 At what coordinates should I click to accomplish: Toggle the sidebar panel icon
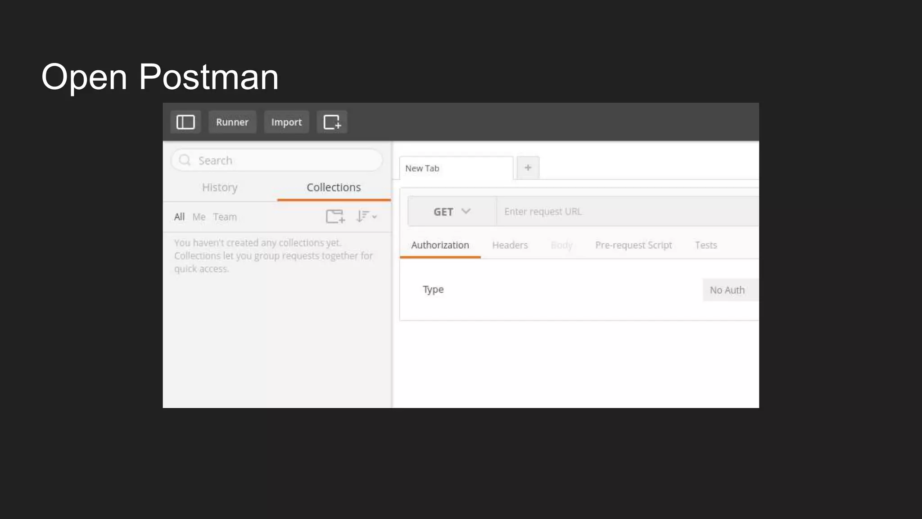point(185,122)
